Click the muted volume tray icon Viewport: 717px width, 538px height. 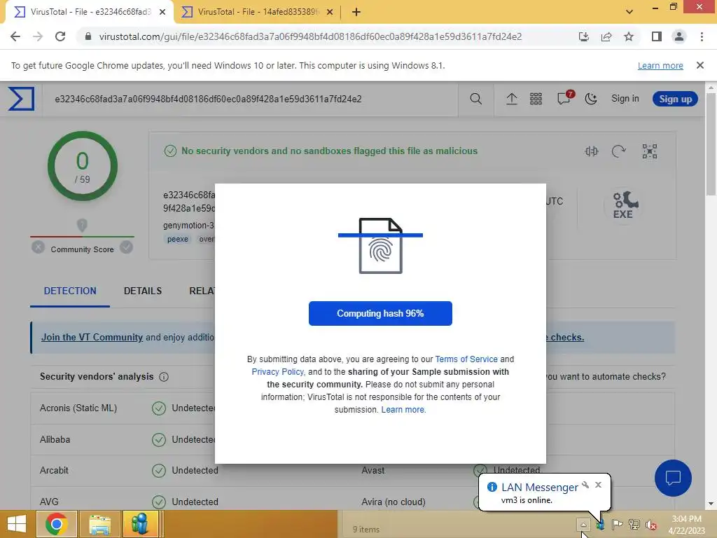coord(650,525)
